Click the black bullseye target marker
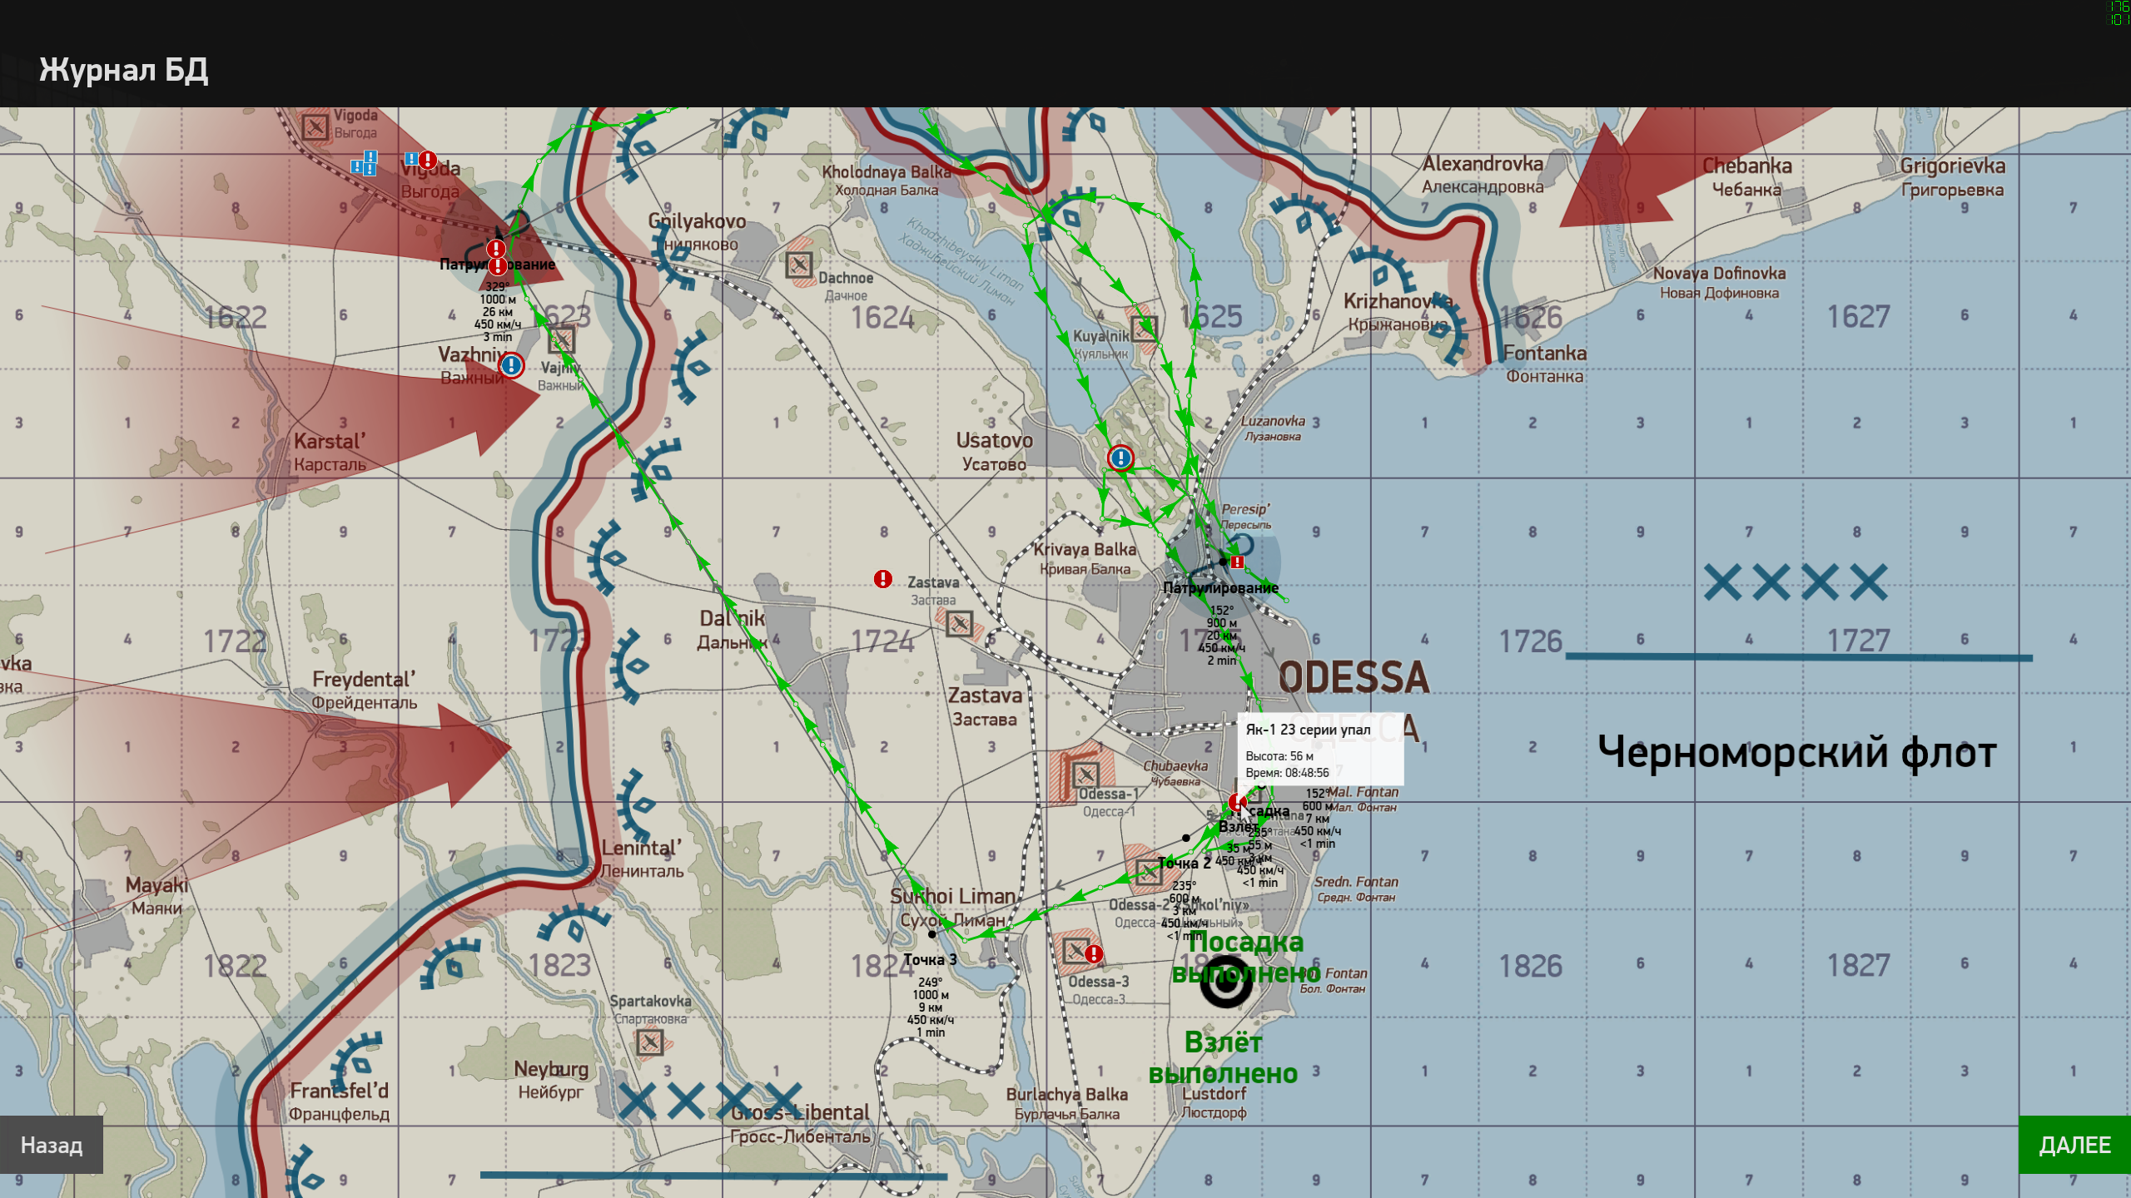This screenshot has width=2131, height=1198. 1226,983
